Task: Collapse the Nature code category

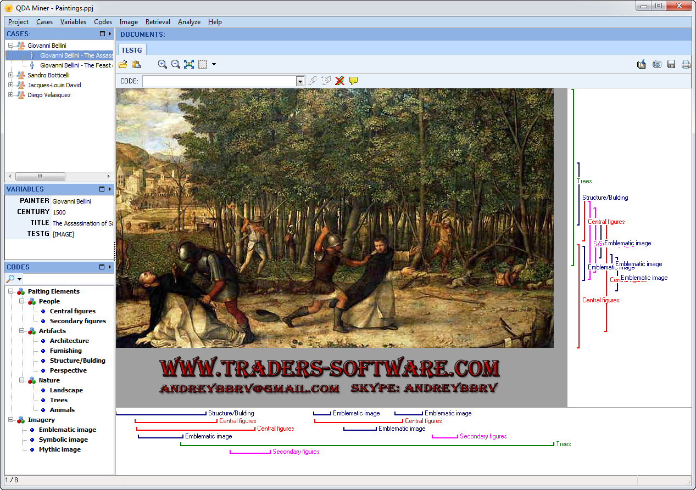Action: click(21, 380)
